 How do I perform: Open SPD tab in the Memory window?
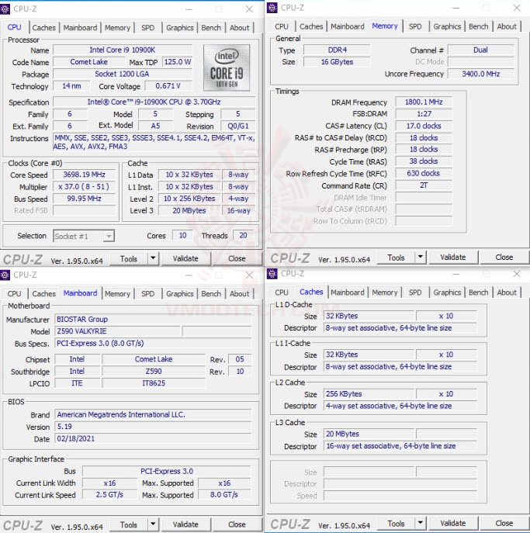[x=415, y=26]
